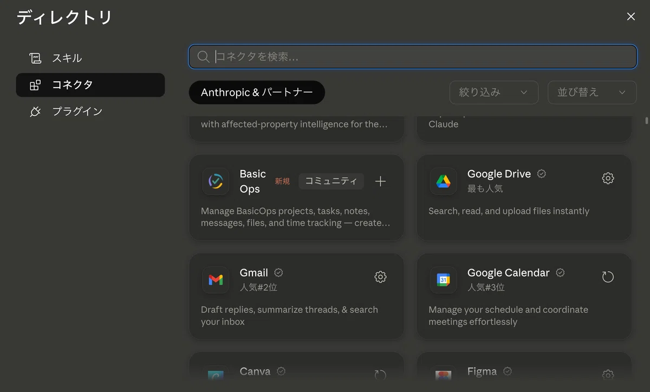
Task: Open the Figma settings gear
Action: point(608,375)
